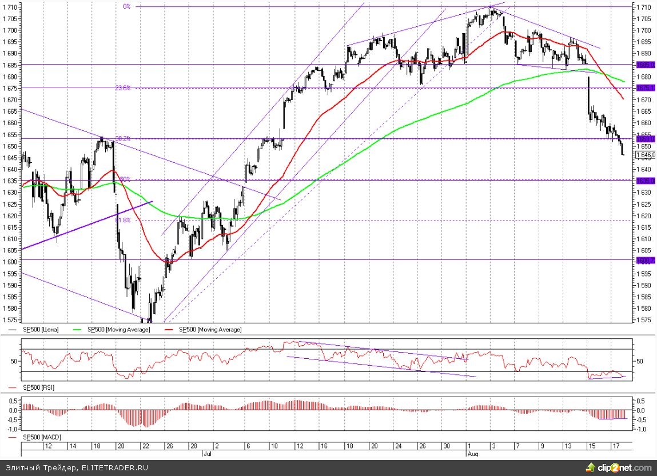657x476 pixels.
Task: Click the 23.6% Fibonacci level label
Action: (x=123, y=88)
